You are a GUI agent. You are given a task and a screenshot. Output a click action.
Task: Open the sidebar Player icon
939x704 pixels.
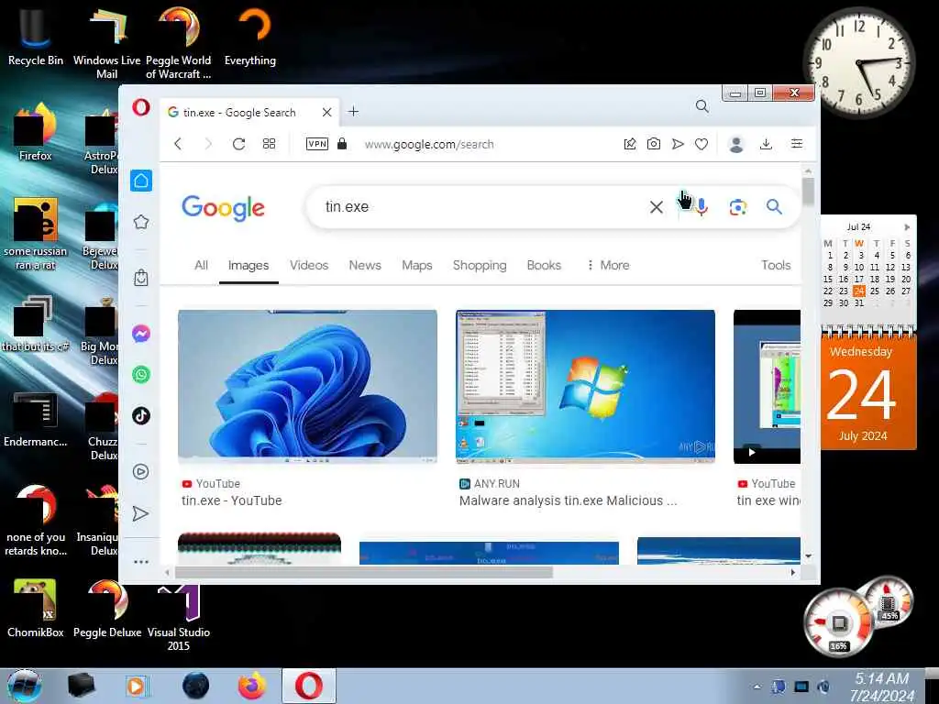[141, 472]
